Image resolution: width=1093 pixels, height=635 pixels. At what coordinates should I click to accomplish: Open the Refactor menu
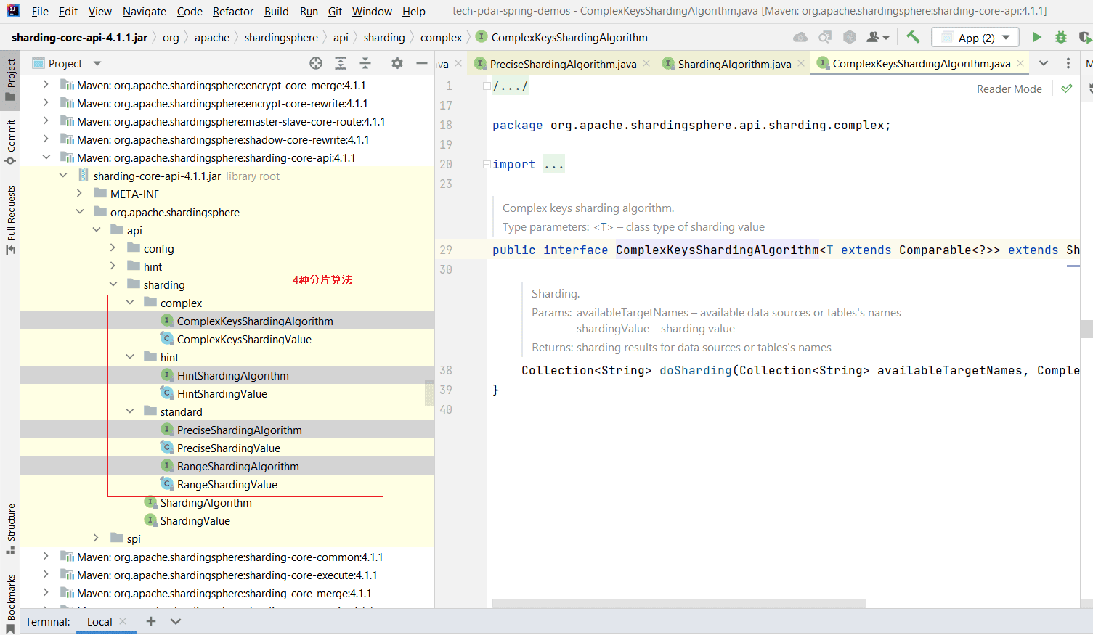point(232,12)
